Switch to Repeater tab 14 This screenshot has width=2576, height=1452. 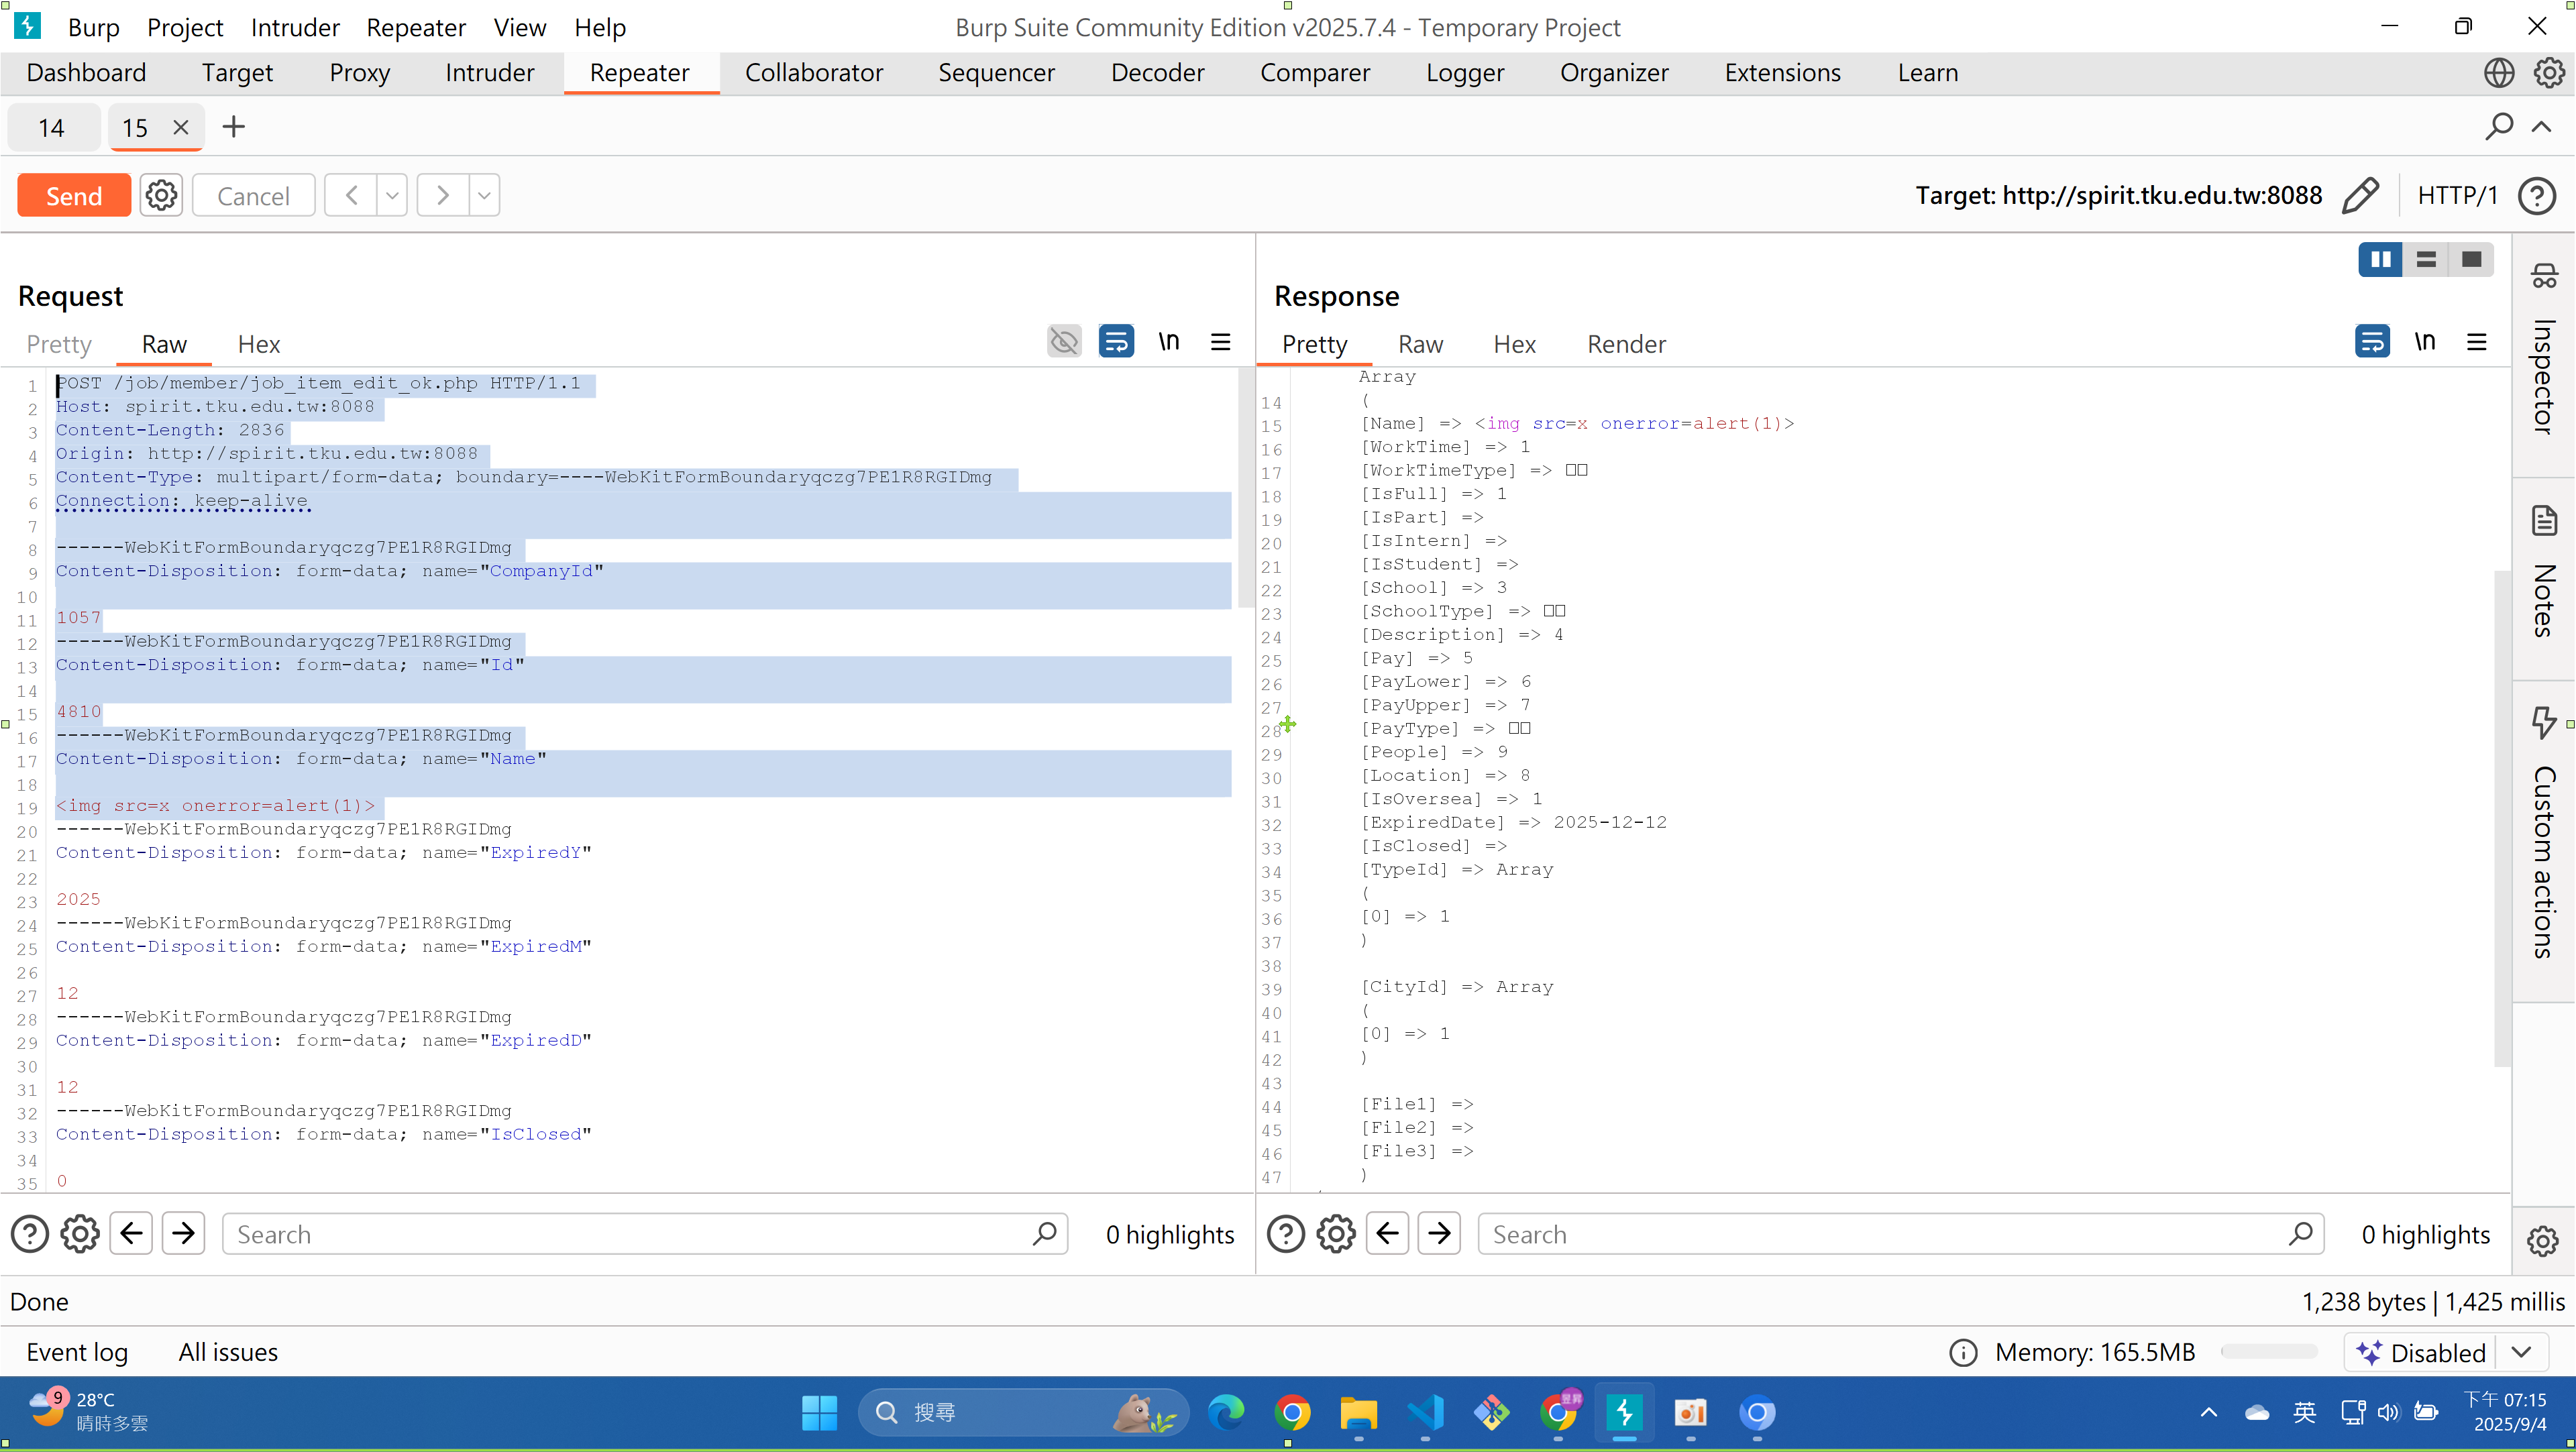click(52, 127)
